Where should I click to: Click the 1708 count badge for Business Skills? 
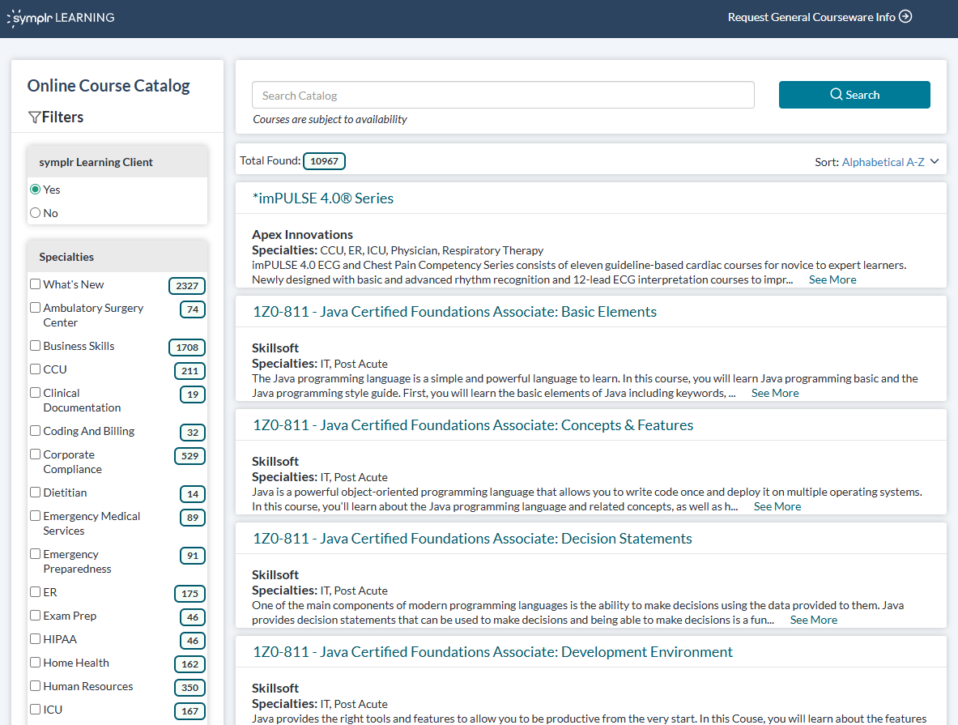coord(187,348)
